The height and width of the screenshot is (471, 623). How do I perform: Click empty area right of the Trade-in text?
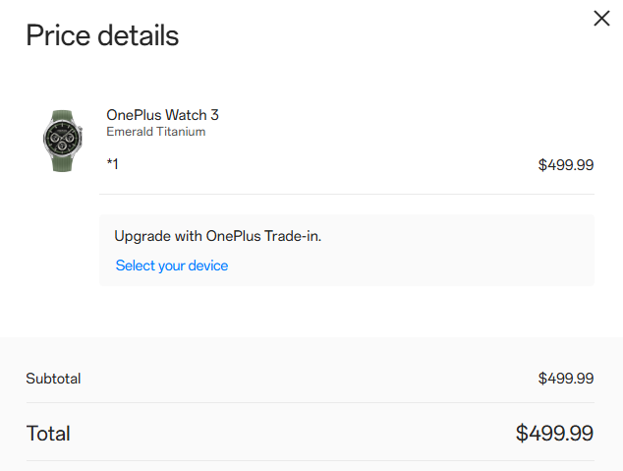(462, 237)
